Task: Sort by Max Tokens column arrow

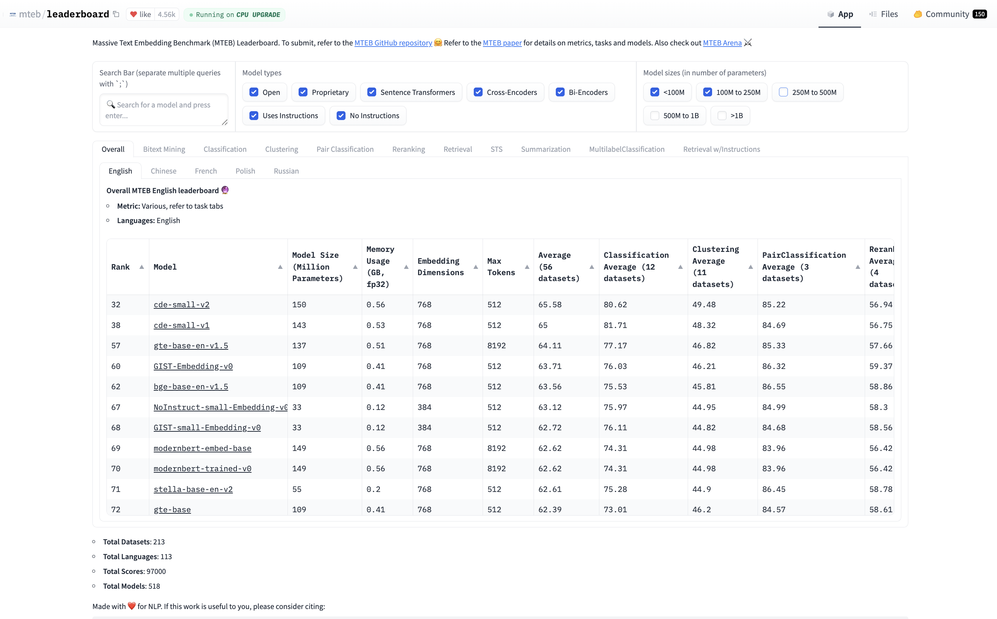Action: pyautogui.click(x=527, y=267)
